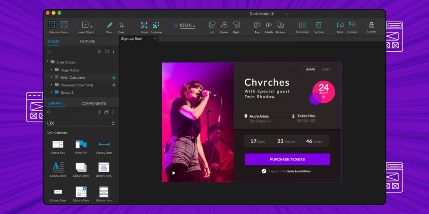This screenshot has width=429, height=214.
Task: Click the Add Page icon
Action: point(100,51)
